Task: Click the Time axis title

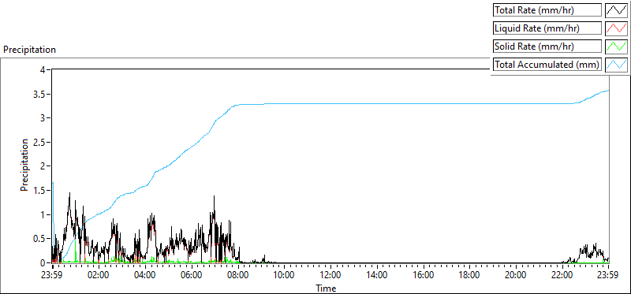Action: click(326, 288)
